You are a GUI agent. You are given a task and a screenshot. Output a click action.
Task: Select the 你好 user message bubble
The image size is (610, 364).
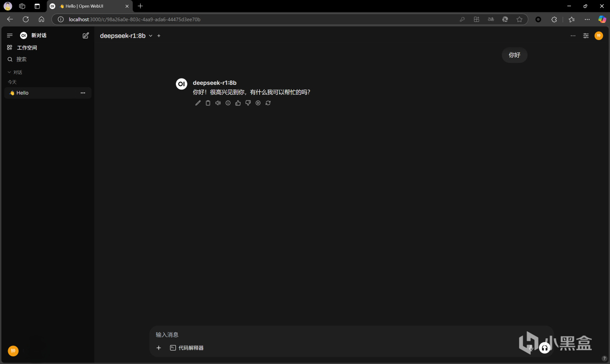[x=515, y=55]
